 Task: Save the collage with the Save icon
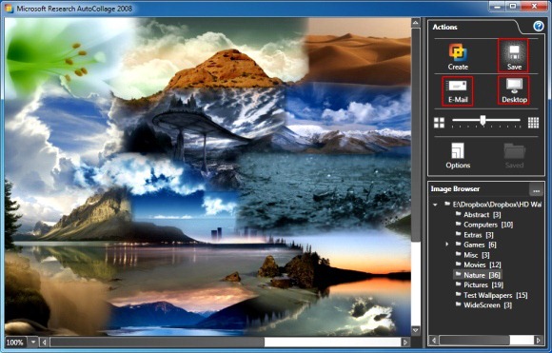(x=514, y=55)
